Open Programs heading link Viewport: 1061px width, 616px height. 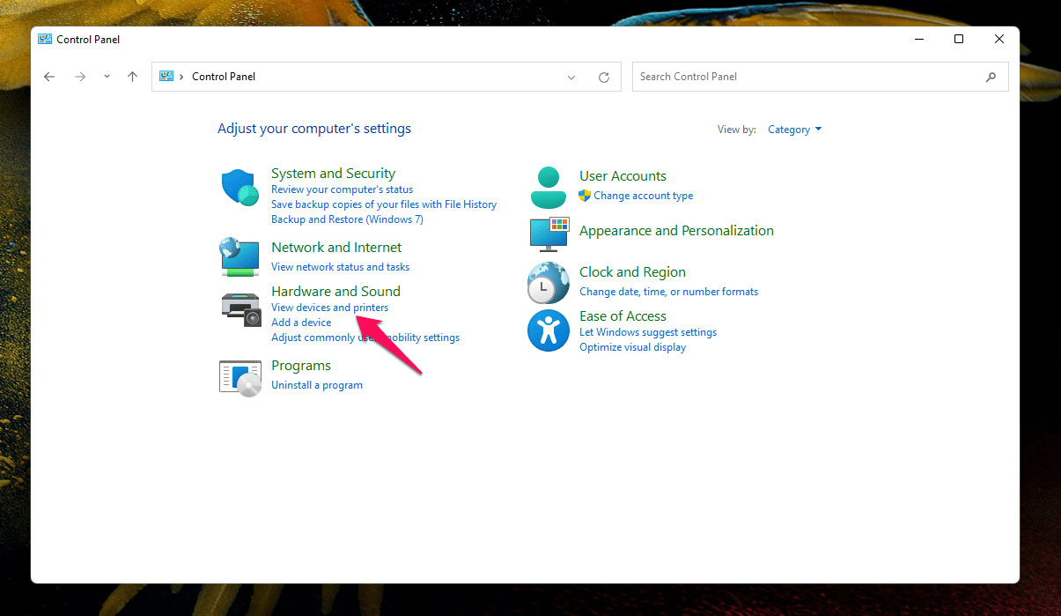301,366
